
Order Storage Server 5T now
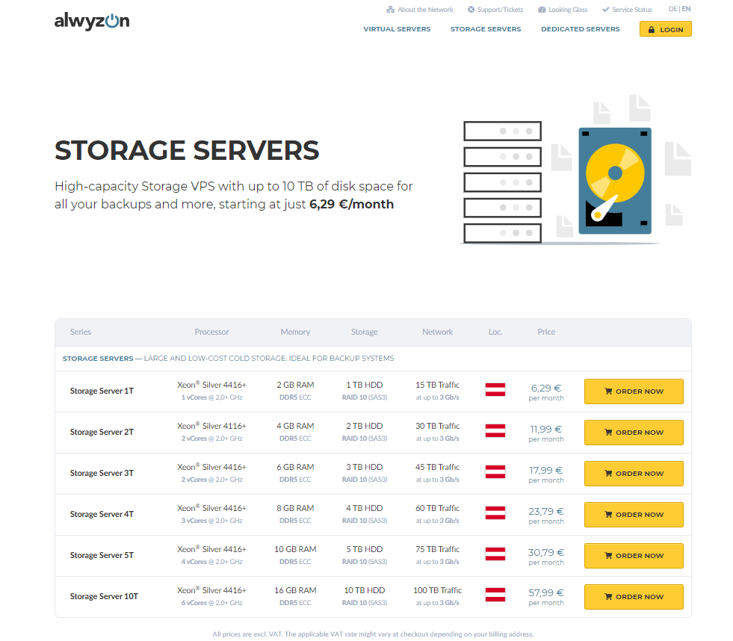634,556
